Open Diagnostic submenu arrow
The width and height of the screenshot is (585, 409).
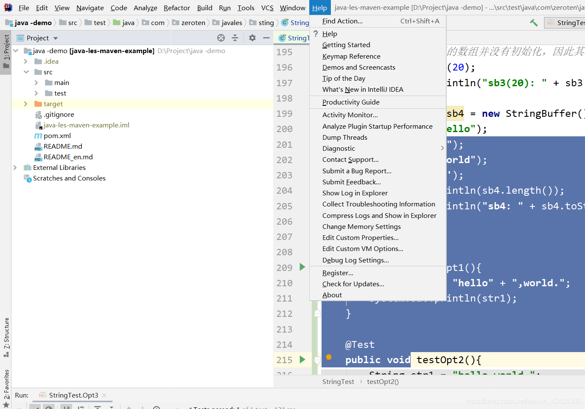coord(442,148)
